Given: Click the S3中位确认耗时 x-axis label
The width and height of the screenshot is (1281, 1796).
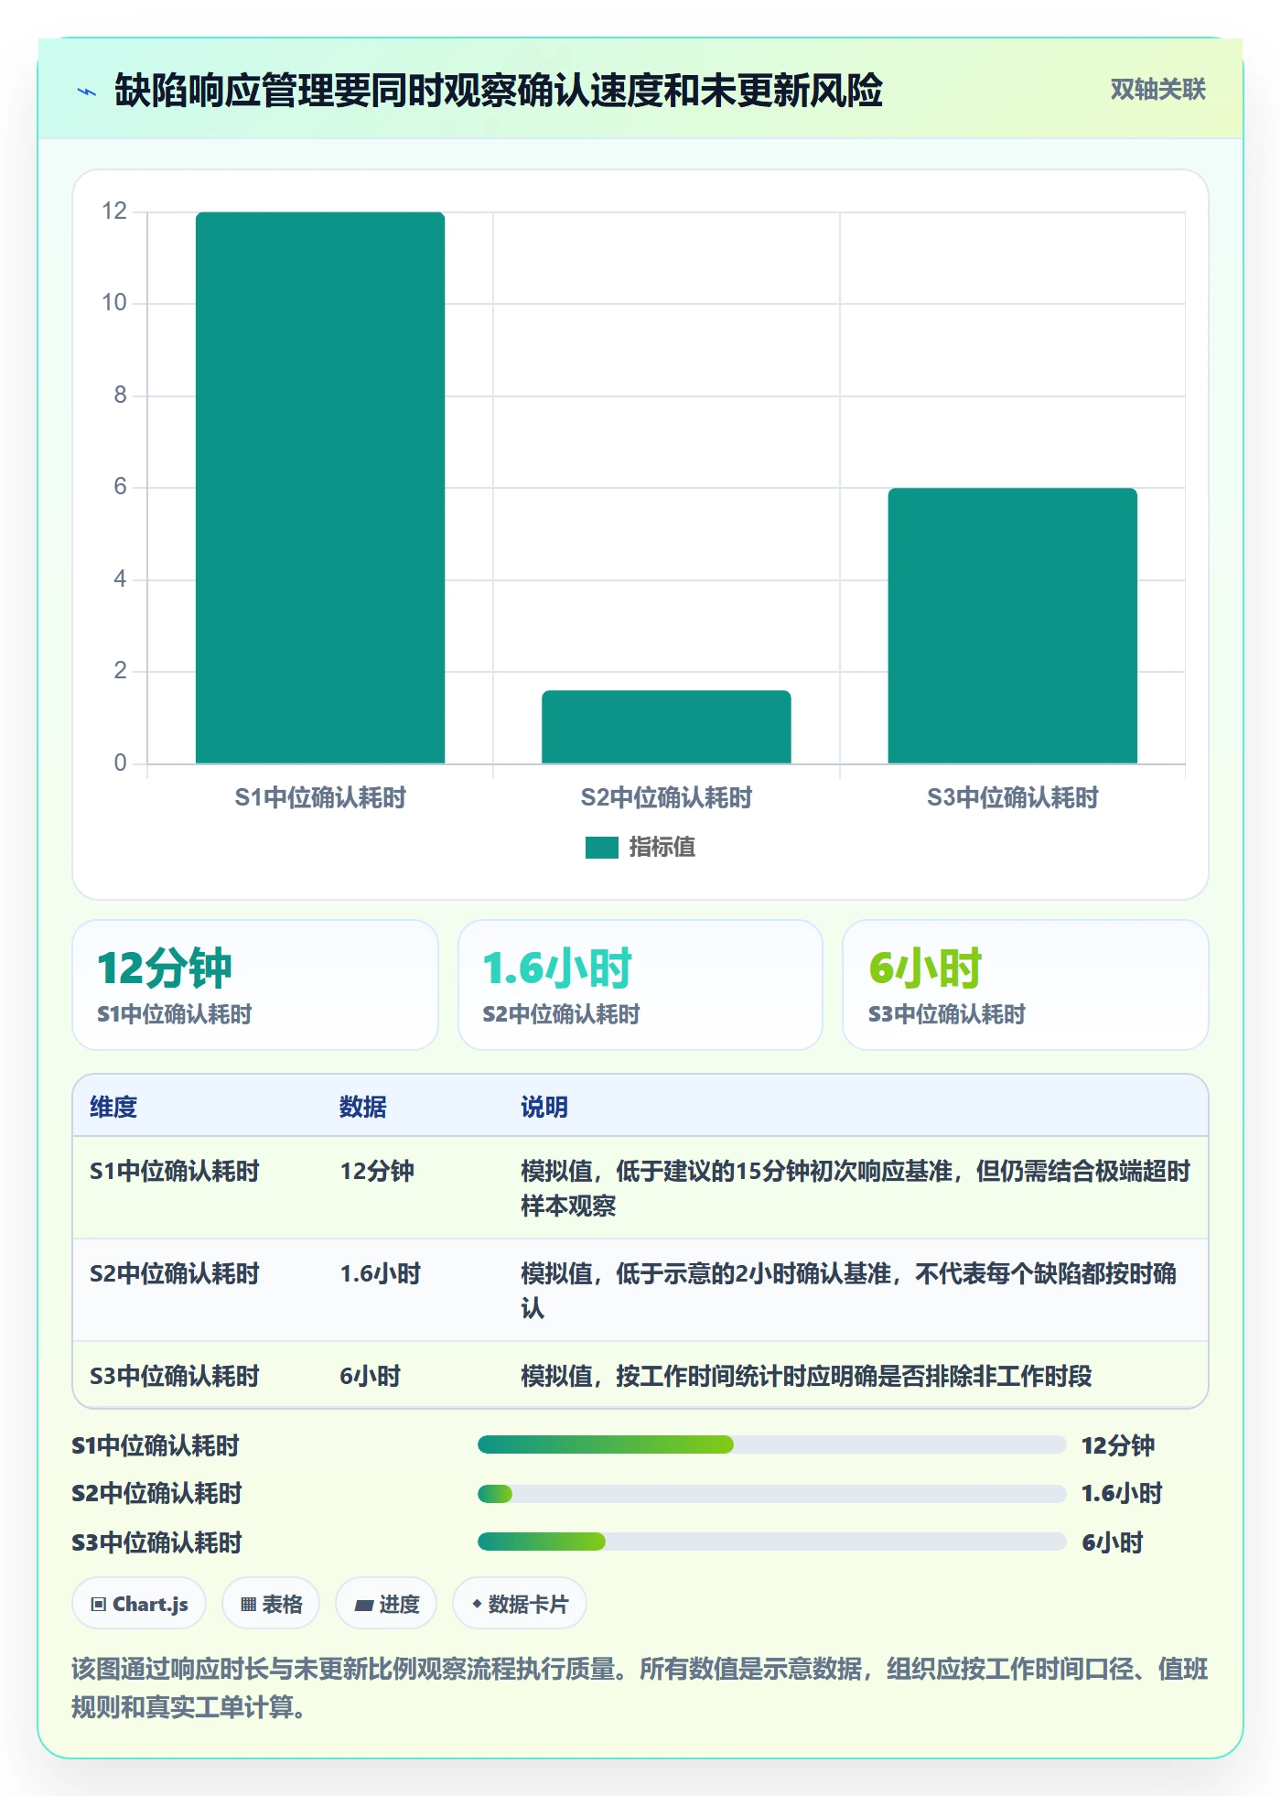Looking at the screenshot, I should 1012,798.
